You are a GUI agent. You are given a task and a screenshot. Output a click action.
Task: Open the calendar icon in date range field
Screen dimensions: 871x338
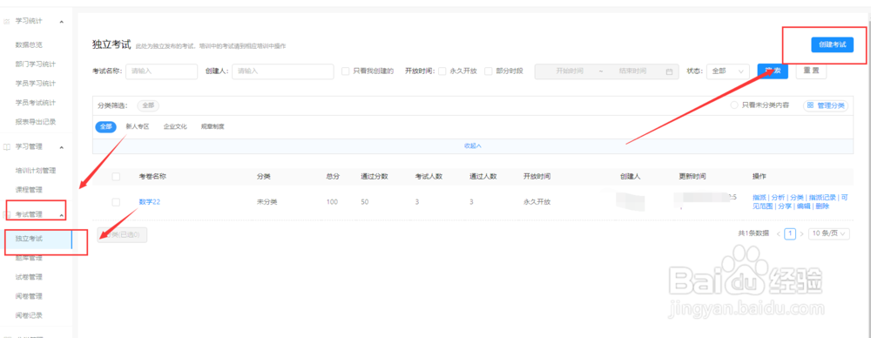[669, 71]
